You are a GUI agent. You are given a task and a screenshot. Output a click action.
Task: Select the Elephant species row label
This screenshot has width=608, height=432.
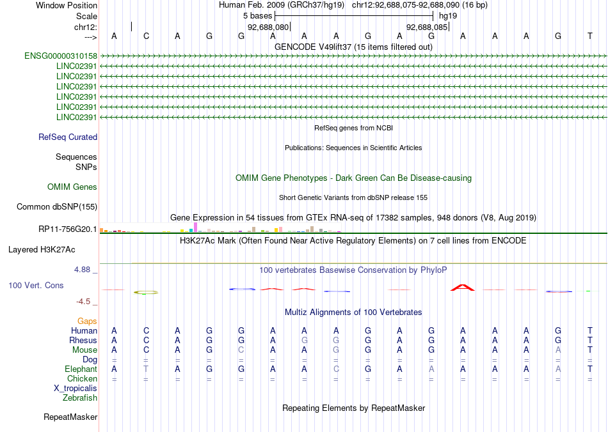coord(81,369)
